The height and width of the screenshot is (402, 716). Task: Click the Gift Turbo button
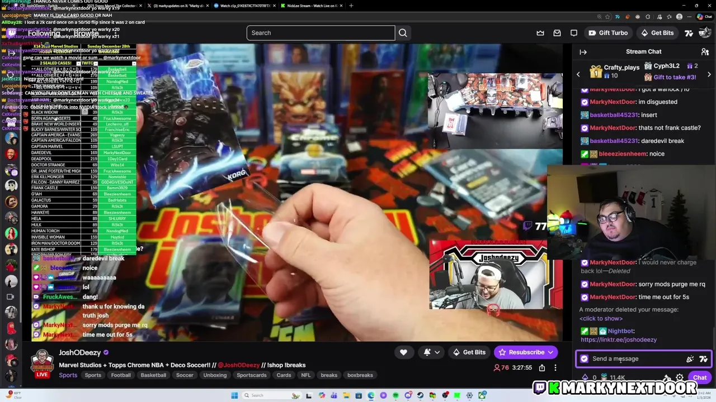coord(608,33)
